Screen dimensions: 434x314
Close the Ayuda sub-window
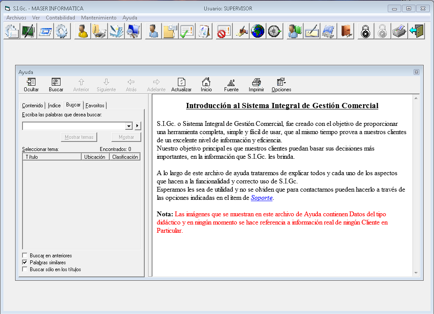click(x=416, y=72)
